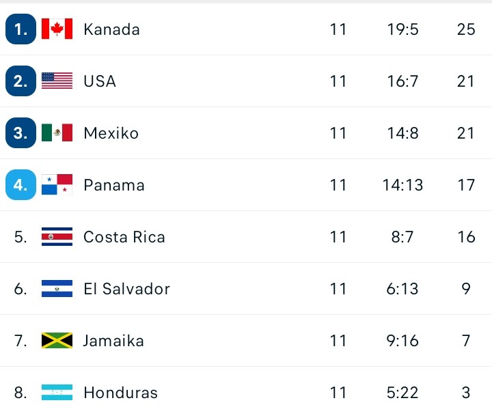The image size is (492, 407).
Task: Click the Costa Rica flag icon
Action: tap(57, 236)
